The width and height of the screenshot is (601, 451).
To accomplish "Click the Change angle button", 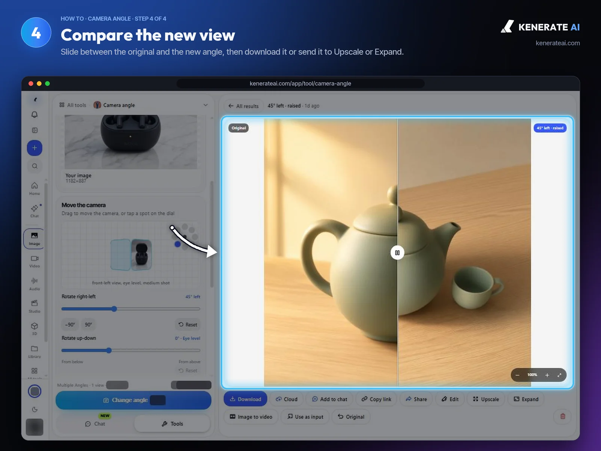I will pos(133,400).
